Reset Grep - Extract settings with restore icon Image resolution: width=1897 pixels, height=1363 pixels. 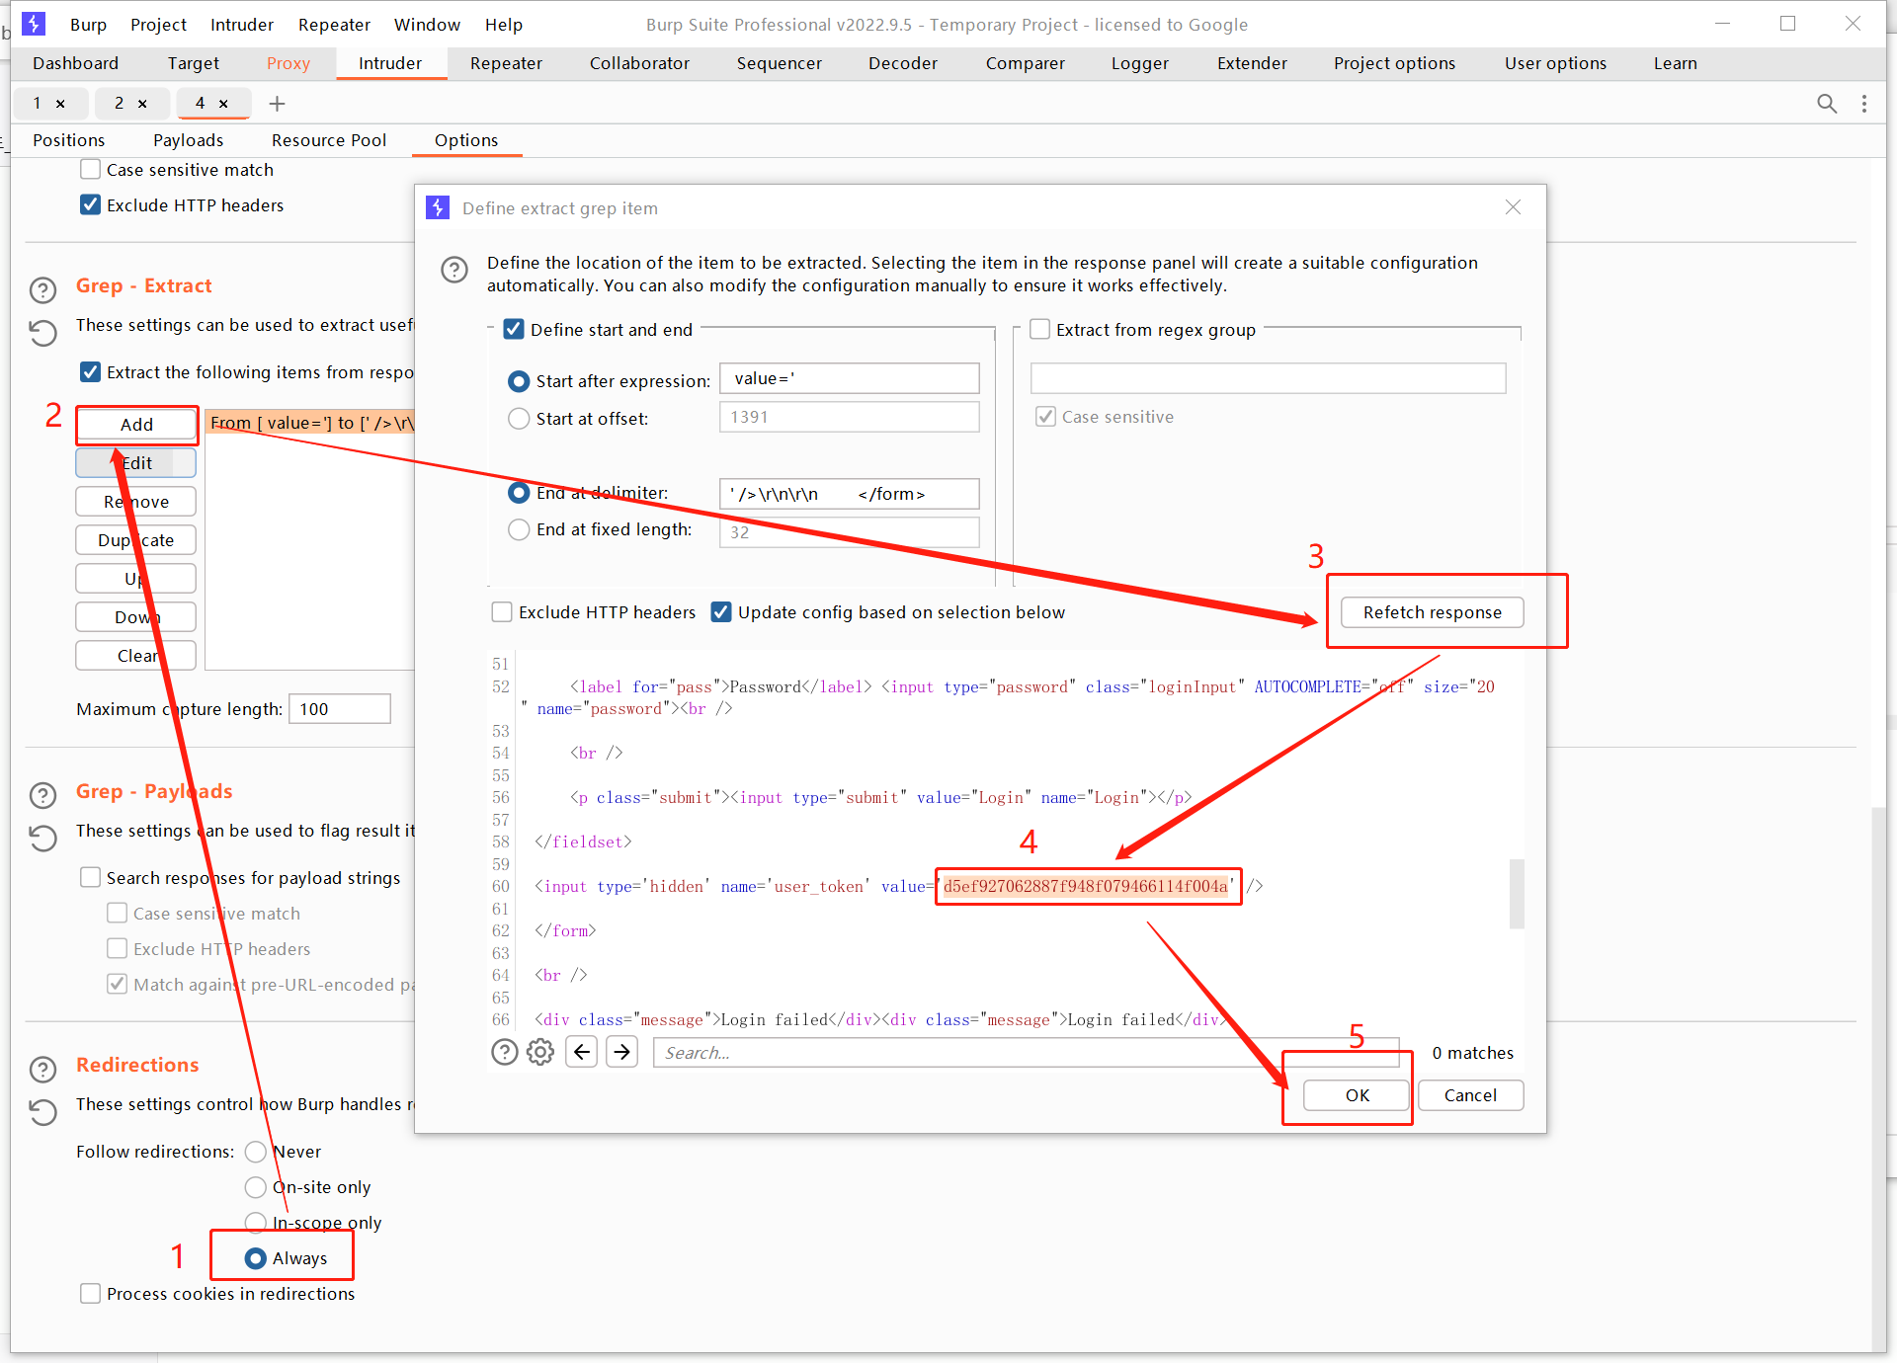coord(42,333)
